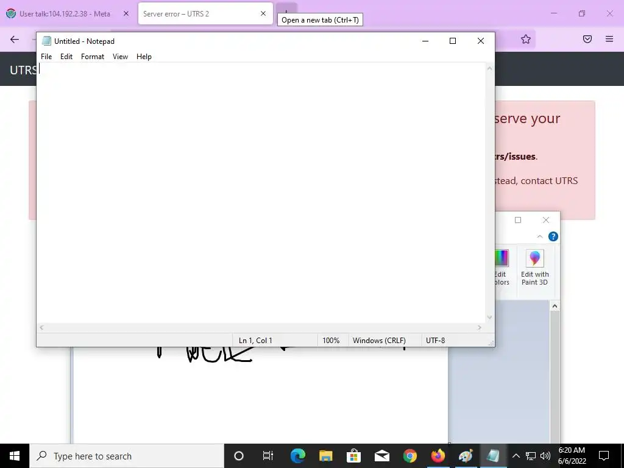Screen dimensions: 624x468
Task: Click the UTF-8 encoding status entry
Action: pos(435,341)
